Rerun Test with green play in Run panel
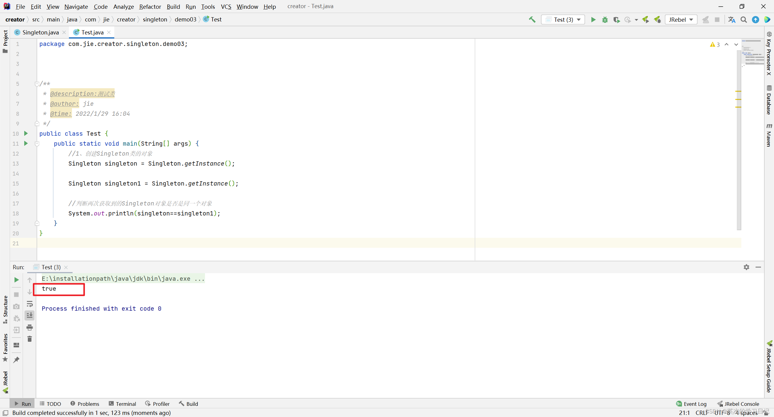The width and height of the screenshot is (774, 417). [x=17, y=280]
